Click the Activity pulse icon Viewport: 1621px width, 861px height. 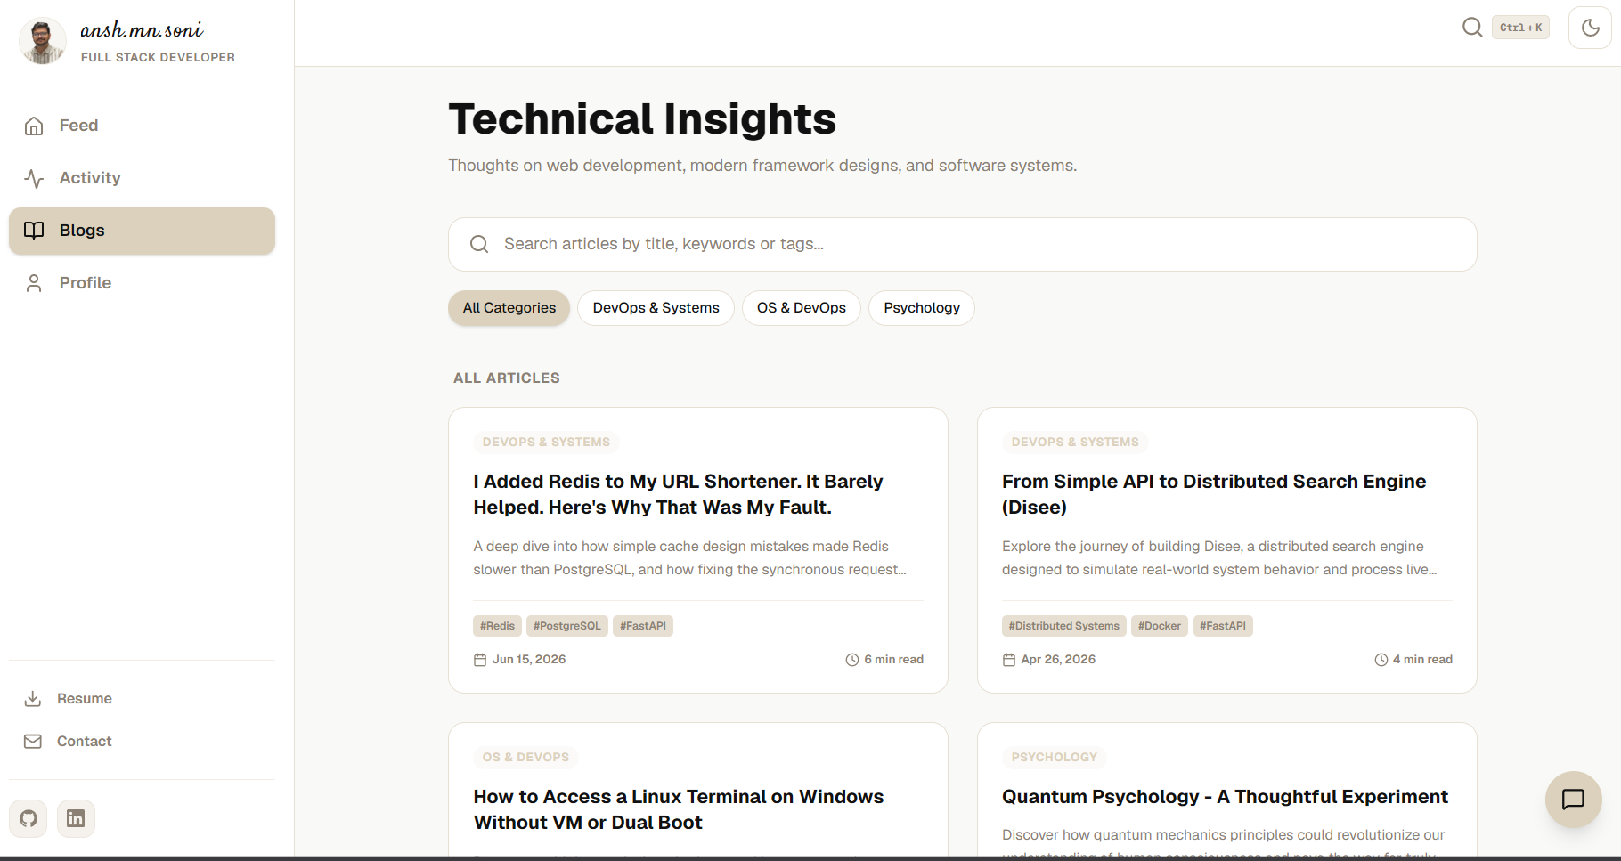[34, 178]
